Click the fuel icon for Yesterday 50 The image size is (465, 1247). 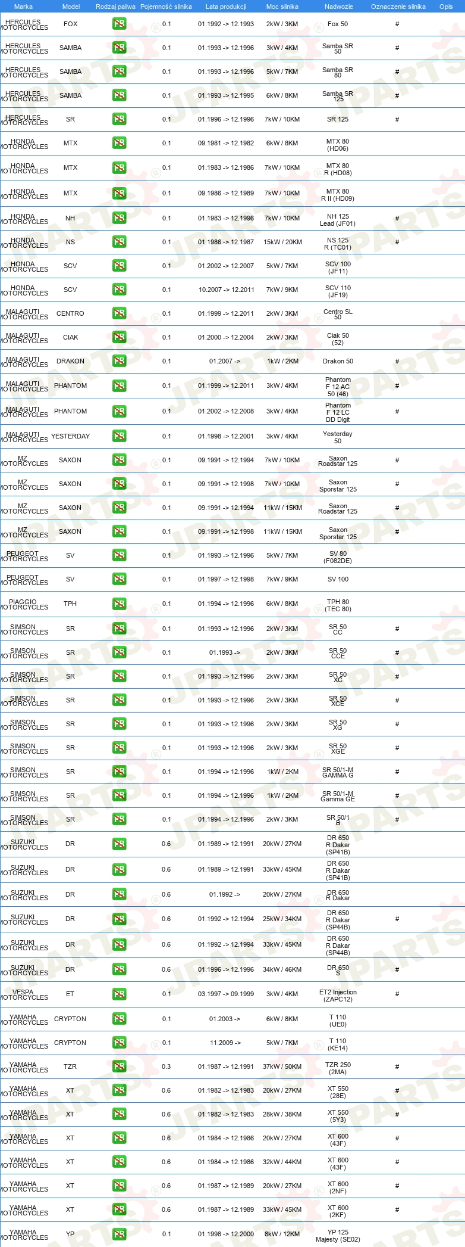click(x=119, y=436)
